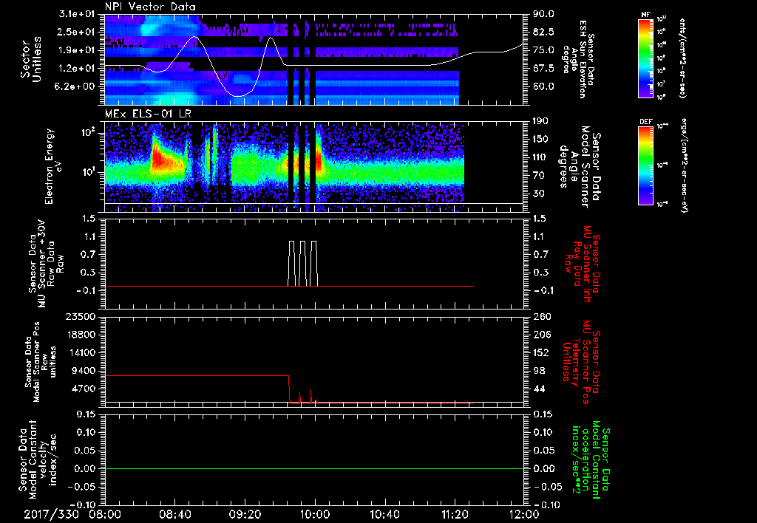Click the 10:40 time axis tick label

coord(384,514)
